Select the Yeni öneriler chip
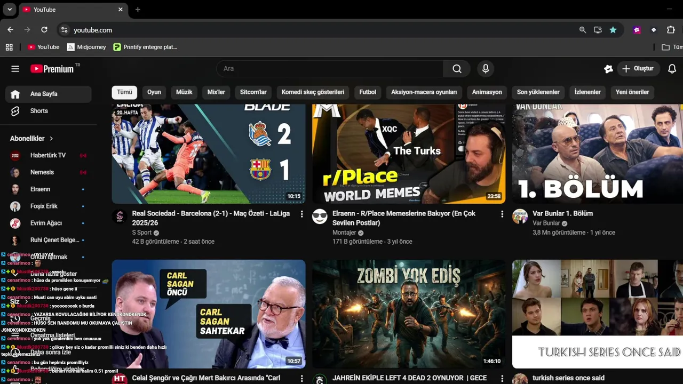This screenshot has height=384, width=683. click(x=632, y=92)
